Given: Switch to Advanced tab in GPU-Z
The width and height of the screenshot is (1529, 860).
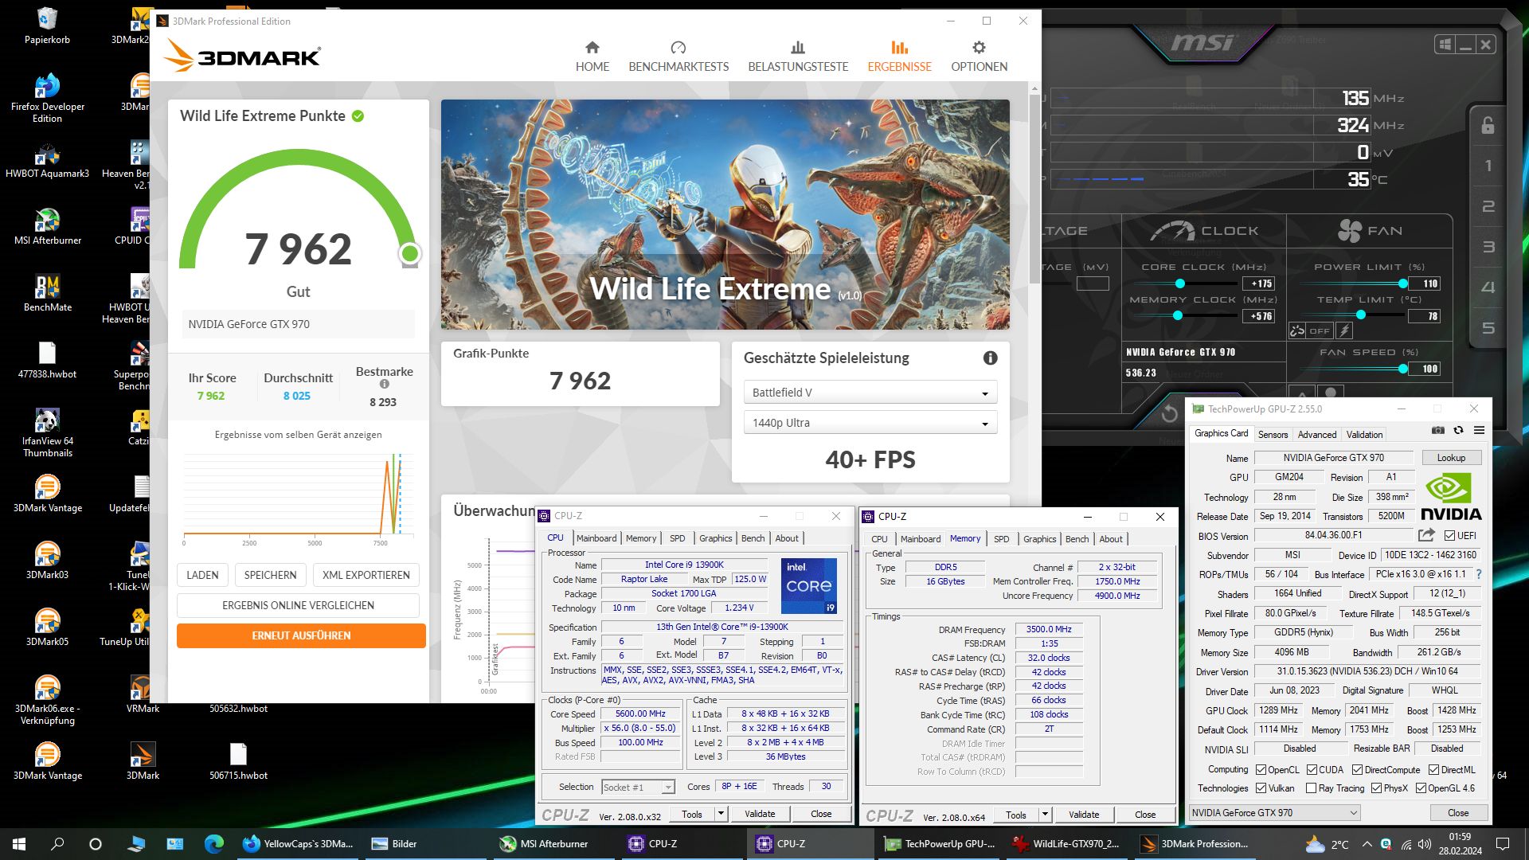Looking at the screenshot, I should [x=1317, y=435].
